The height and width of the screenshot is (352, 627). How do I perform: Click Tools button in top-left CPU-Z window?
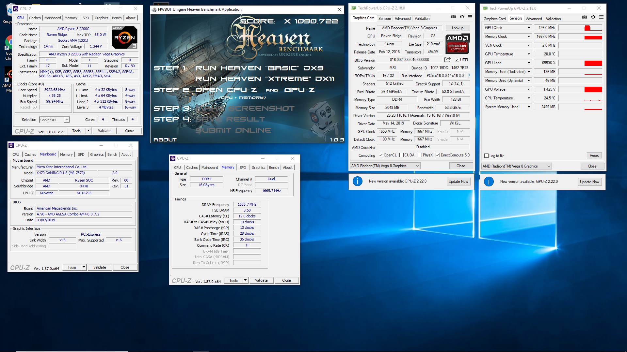(x=76, y=131)
